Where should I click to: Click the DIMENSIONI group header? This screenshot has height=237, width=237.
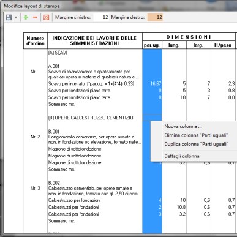[x=189, y=37]
